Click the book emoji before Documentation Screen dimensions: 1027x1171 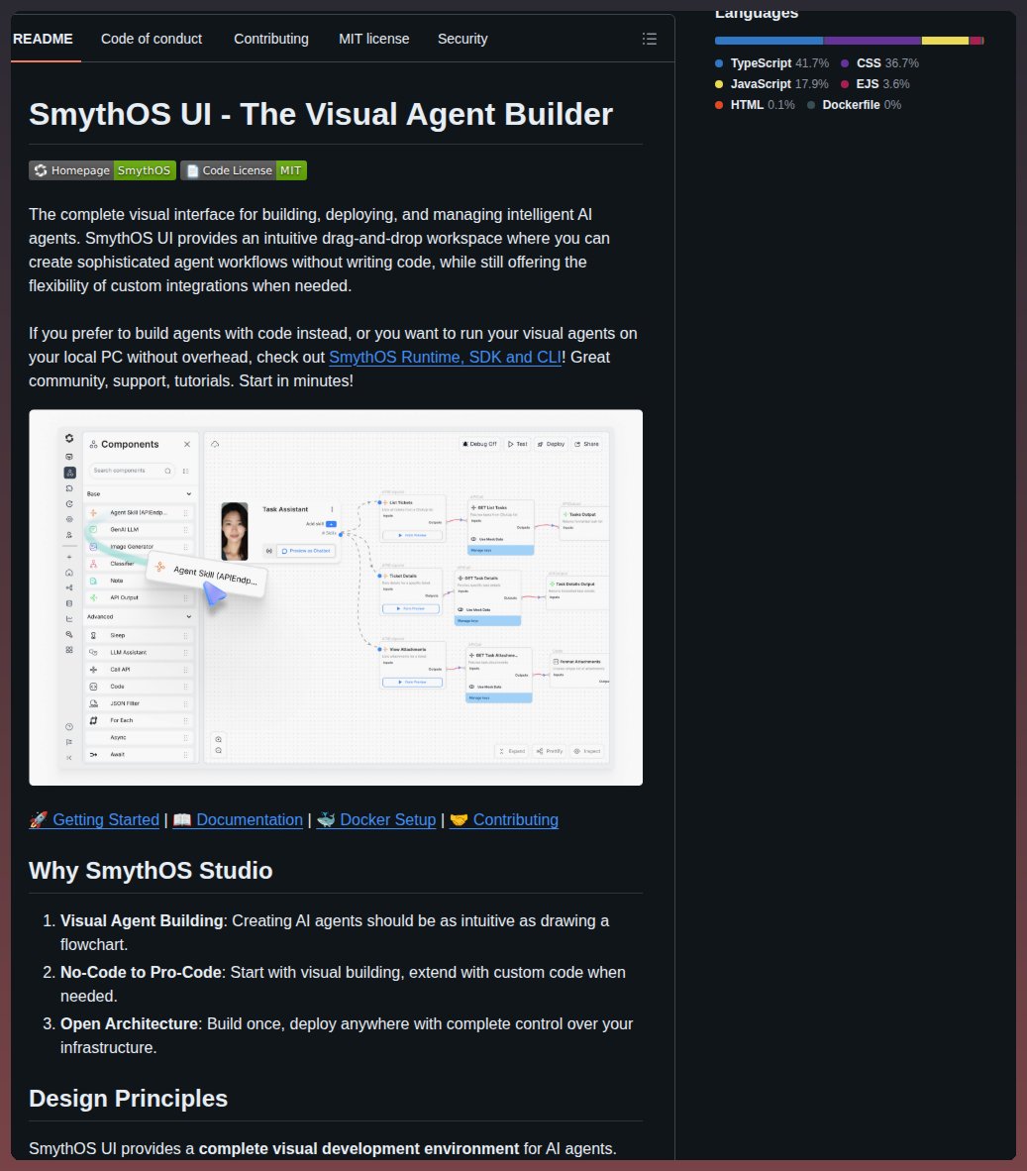pos(182,819)
